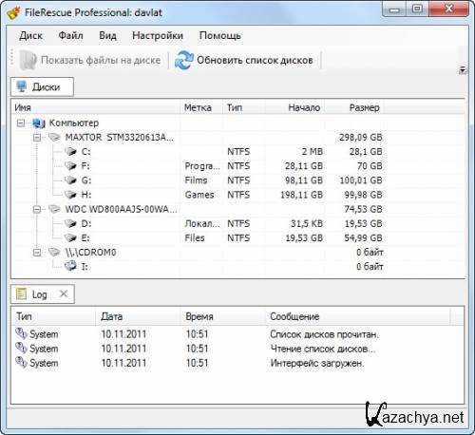
Task: Collapse the WDC WD800AAJS drive node
Action: pyautogui.click(x=37, y=209)
